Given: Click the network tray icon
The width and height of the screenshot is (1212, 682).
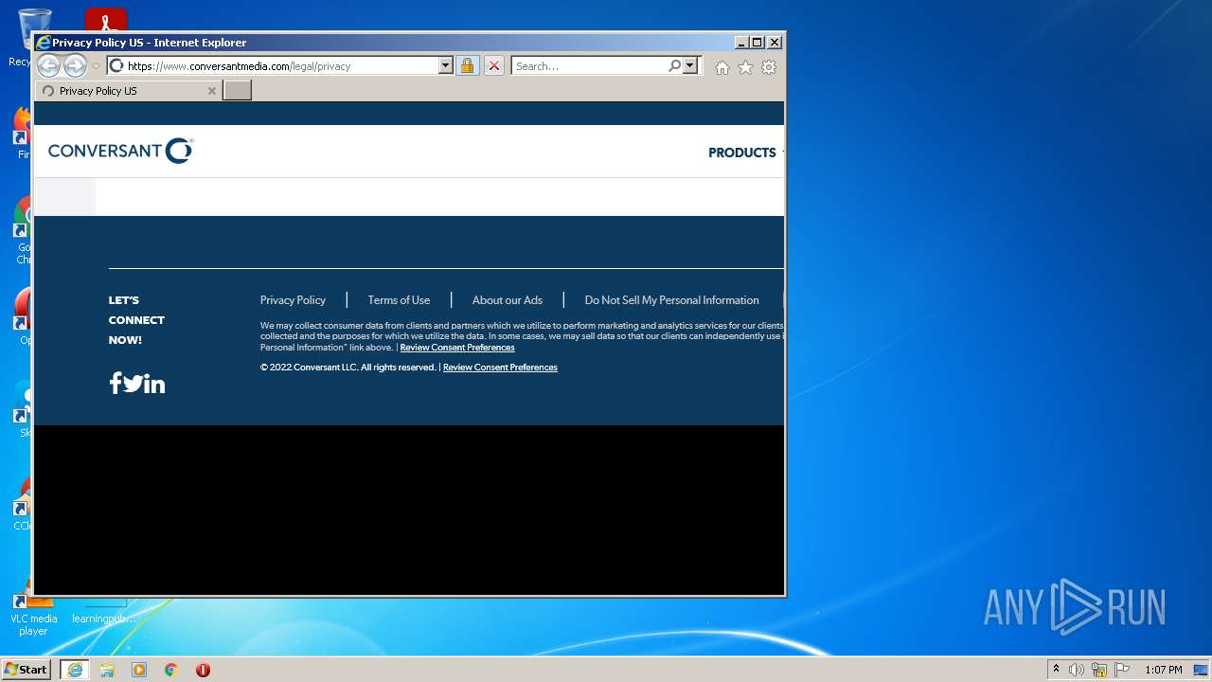Looking at the screenshot, I should [1099, 670].
